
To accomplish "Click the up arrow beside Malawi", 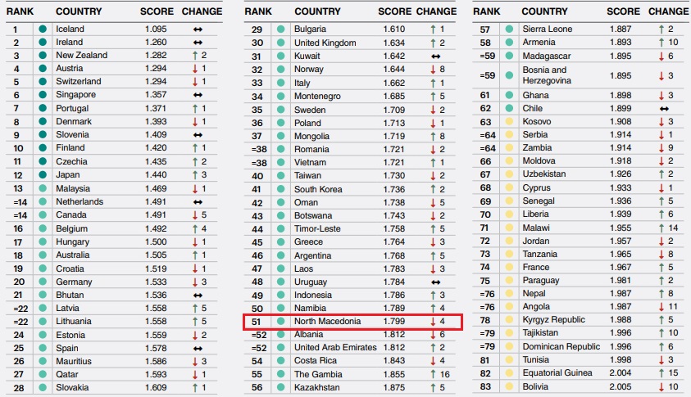I will (661, 228).
